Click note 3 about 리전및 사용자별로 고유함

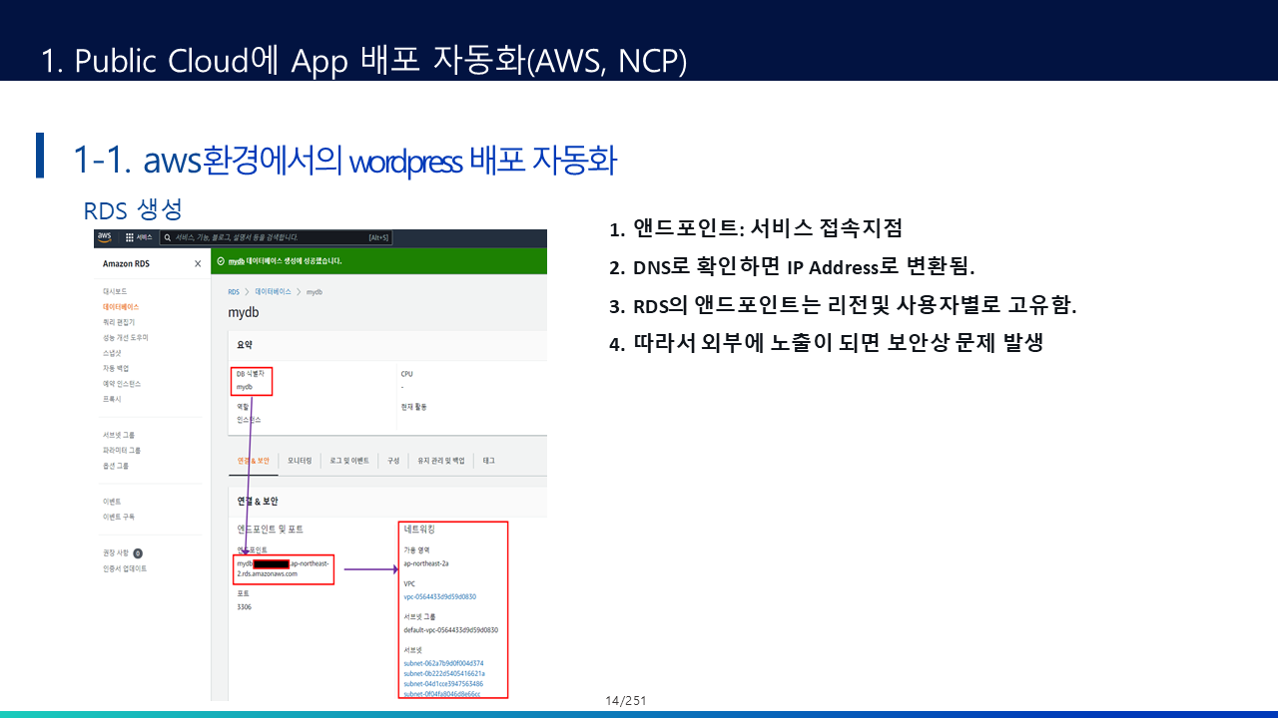pos(843,306)
